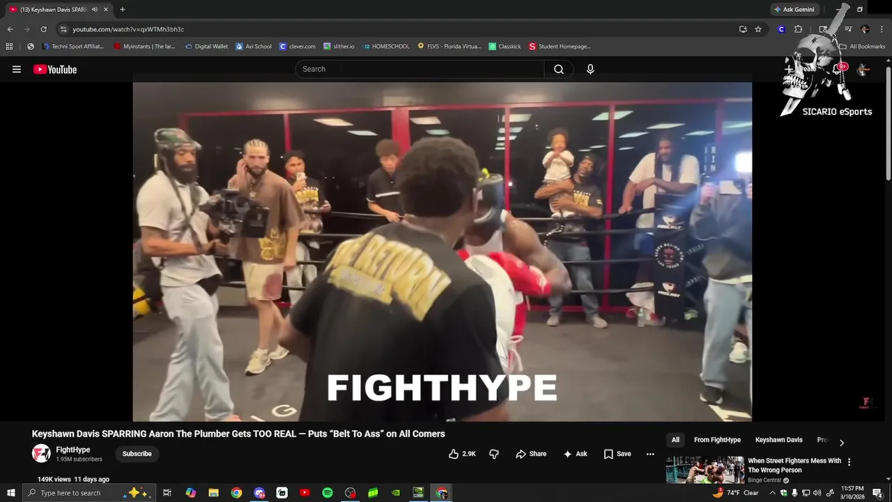
Task: Select the Keyshawn Davis filter chip
Action: tap(778, 440)
